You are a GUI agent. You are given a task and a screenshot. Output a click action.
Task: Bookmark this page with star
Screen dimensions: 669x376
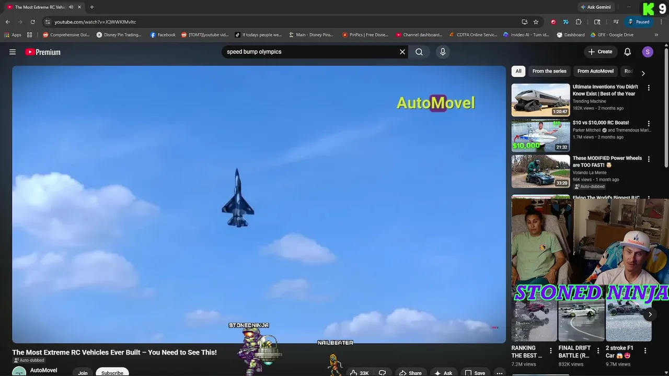coord(536,22)
